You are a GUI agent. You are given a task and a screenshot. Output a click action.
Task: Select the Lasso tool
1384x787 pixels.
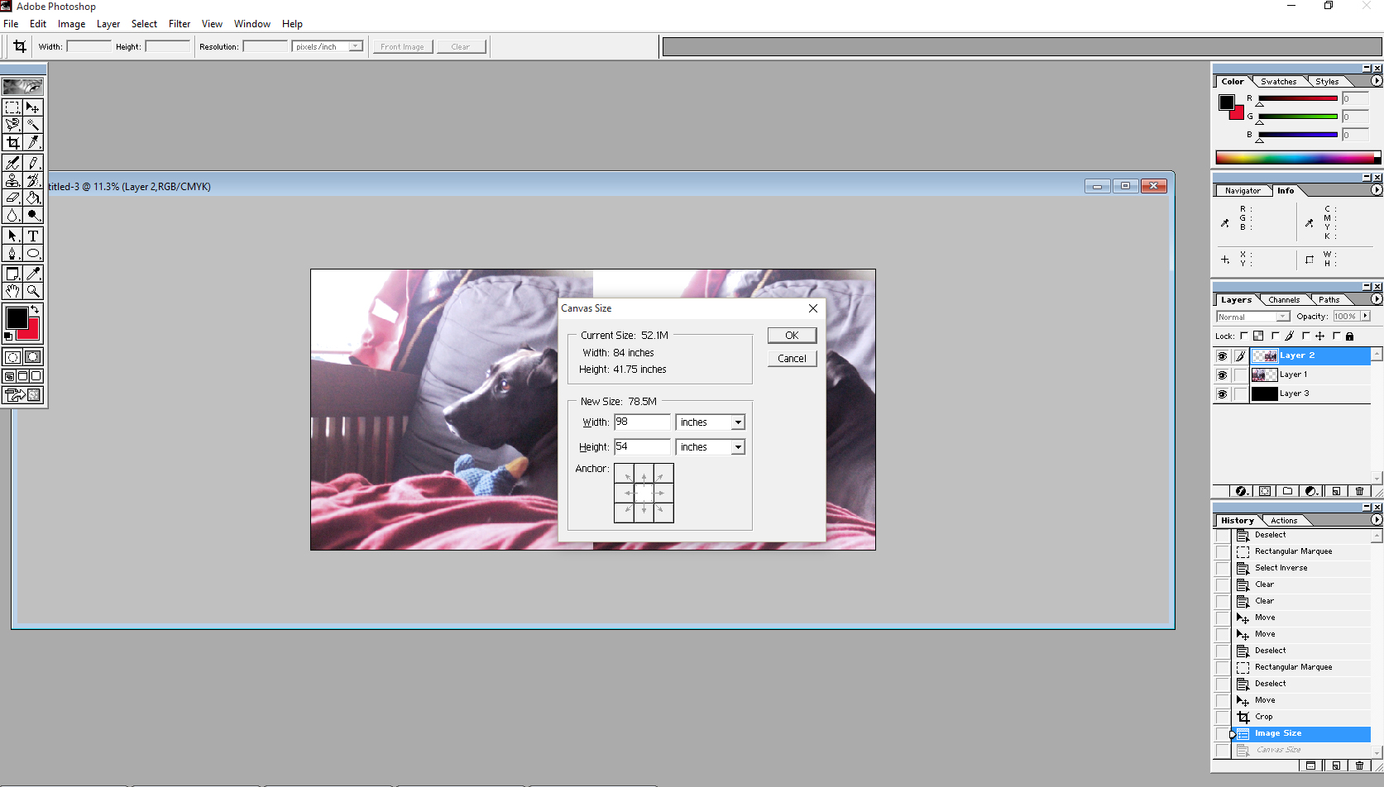click(x=12, y=125)
